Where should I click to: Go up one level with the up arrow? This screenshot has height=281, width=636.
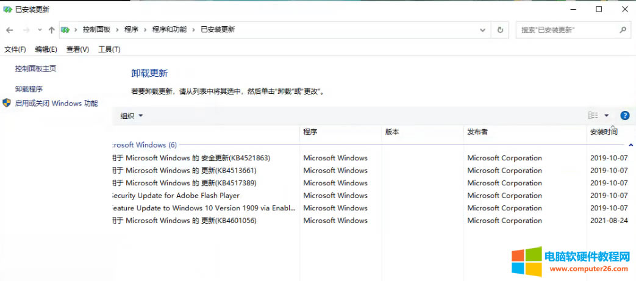(51, 30)
